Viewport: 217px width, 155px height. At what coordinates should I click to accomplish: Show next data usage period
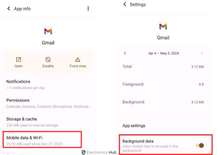coord(202,53)
